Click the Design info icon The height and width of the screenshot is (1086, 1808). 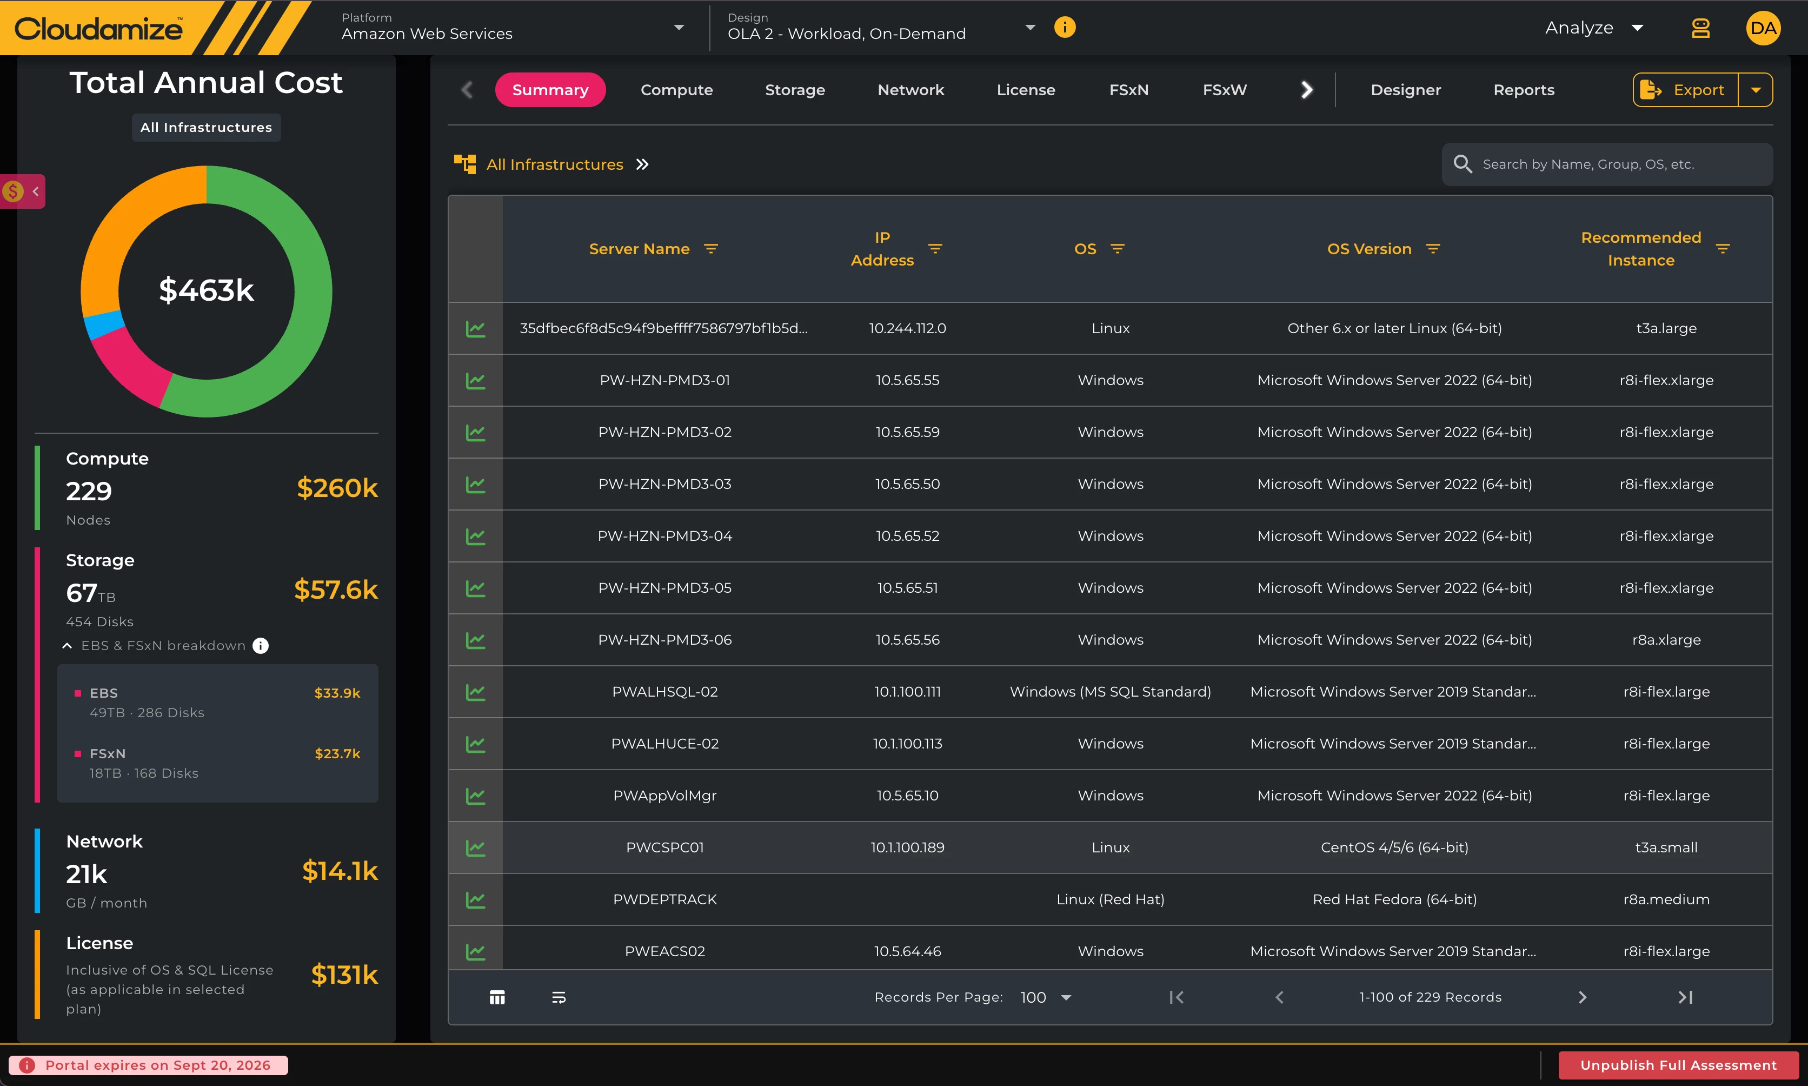[1064, 28]
